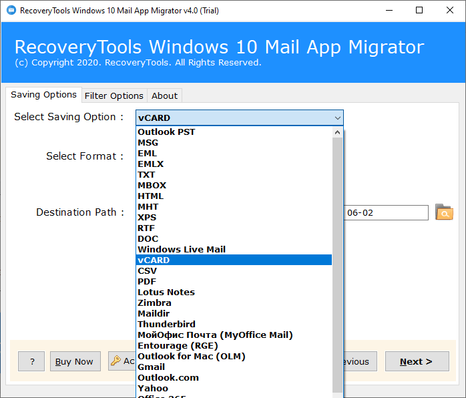
Task: Select MSG saving option
Action: click(x=234, y=142)
